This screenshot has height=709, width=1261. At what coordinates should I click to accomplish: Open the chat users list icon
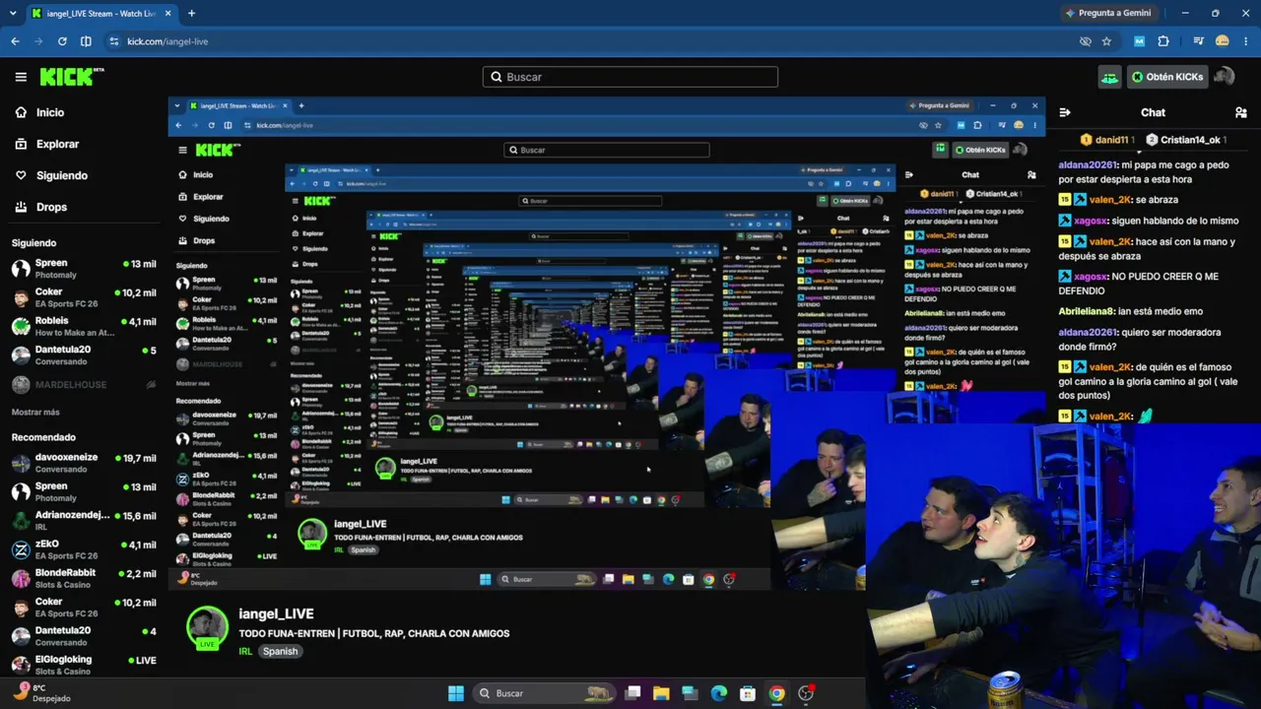[x=1241, y=112]
